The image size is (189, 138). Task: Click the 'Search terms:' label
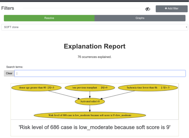coord(15,67)
